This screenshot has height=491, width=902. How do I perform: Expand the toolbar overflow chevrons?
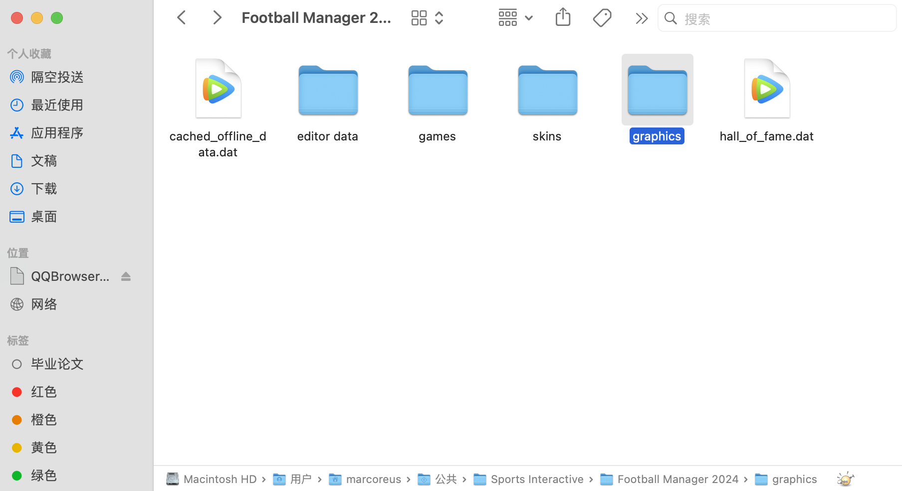pos(641,19)
